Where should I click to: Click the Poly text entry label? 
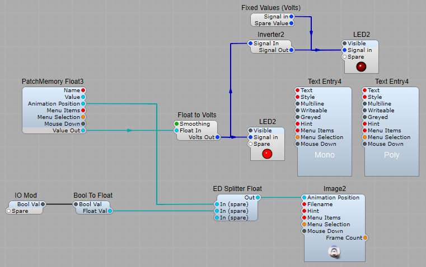click(x=392, y=155)
